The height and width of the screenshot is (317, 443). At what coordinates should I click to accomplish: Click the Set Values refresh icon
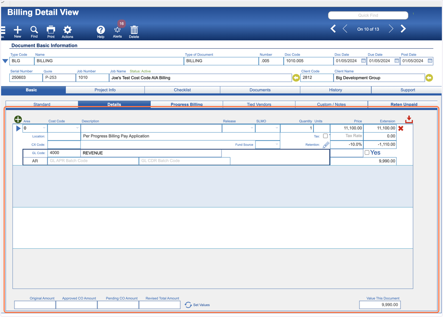click(x=188, y=305)
